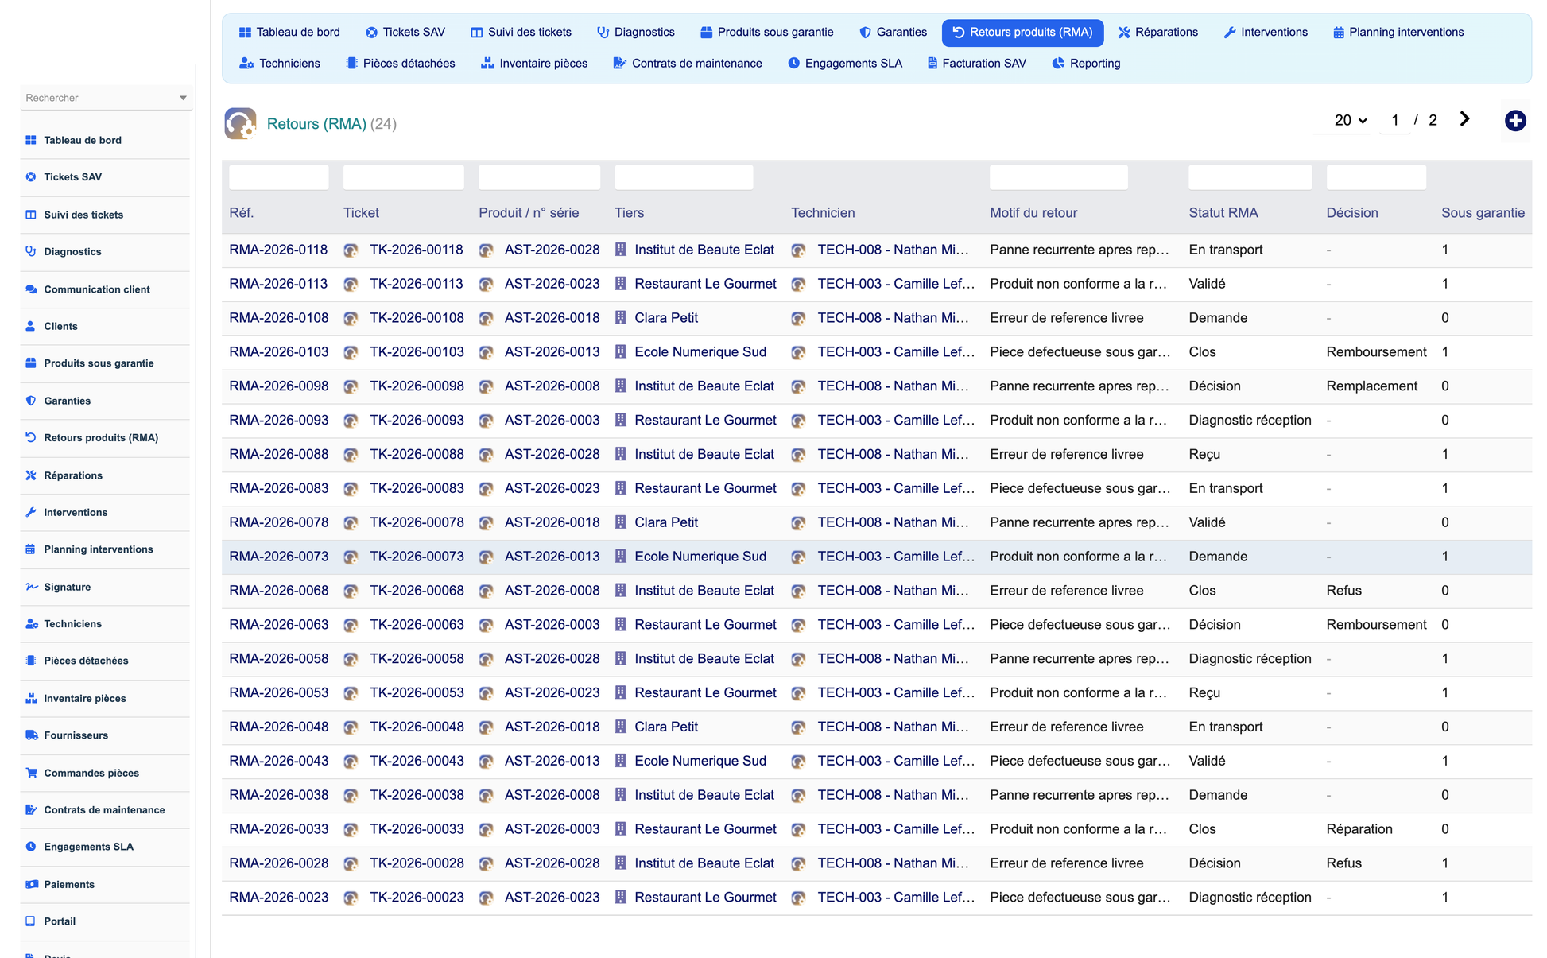
Task: Click the Tiers filter input field
Action: tap(684, 177)
